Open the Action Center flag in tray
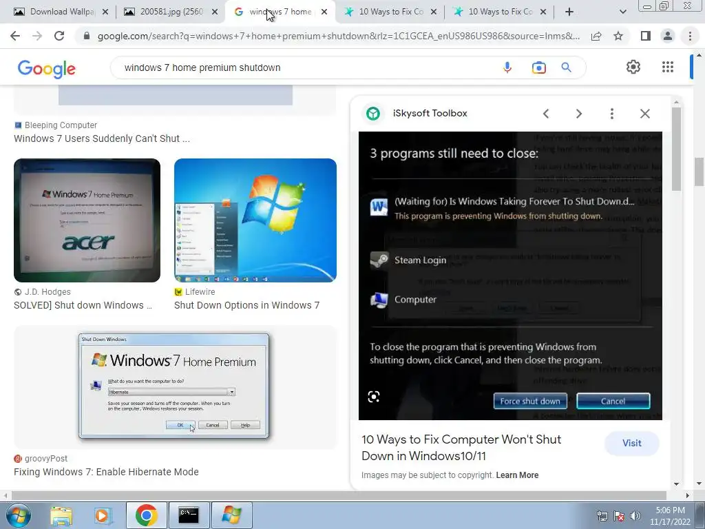Screen dimensions: 705x529 [x=619, y=516]
